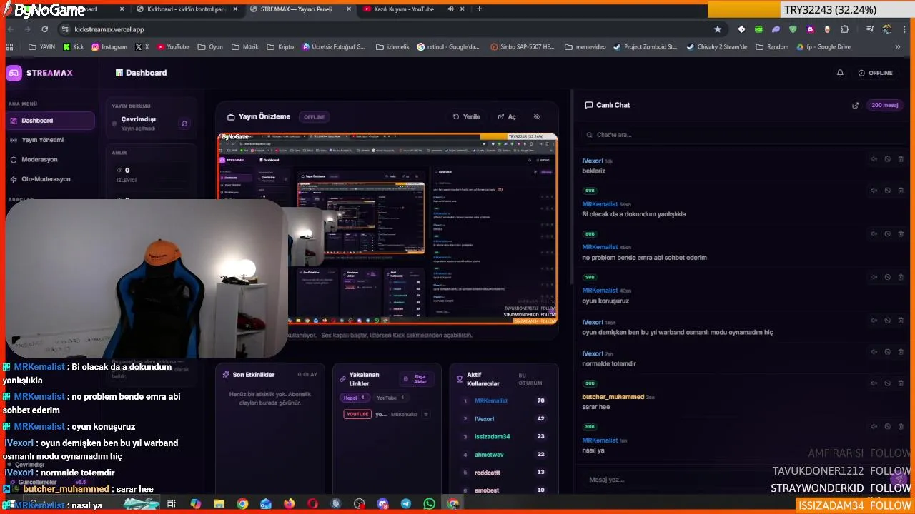The height and width of the screenshot is (514, 915).
Task: Delete the 'Bi olacak da a dokundum' message
Action: coord(901,191)
